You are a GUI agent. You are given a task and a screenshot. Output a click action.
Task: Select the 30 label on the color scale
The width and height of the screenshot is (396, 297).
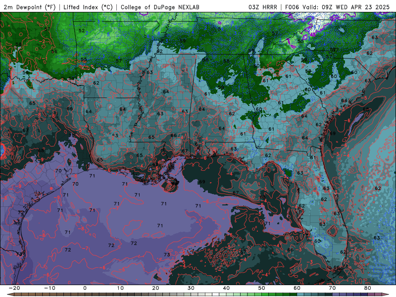(191, 288)
